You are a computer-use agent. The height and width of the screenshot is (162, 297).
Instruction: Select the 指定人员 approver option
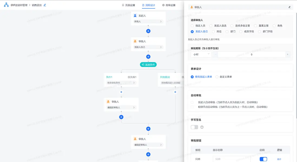pos(198,26)
